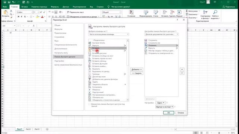Switch to the Вид ribbon tab
Image resolution: width=239 pixels, height=134 pixels.
(x=91, y=7)
